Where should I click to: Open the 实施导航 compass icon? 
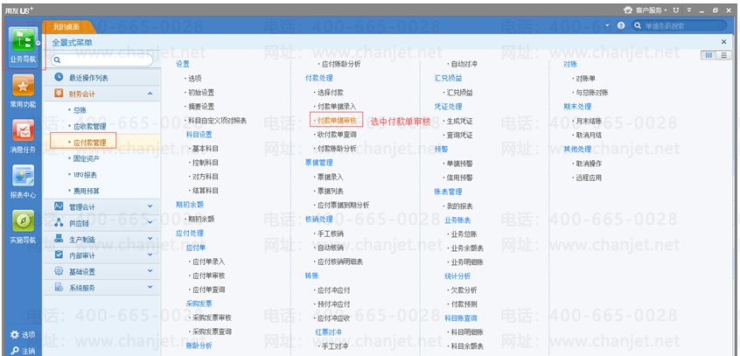(23, 221)
